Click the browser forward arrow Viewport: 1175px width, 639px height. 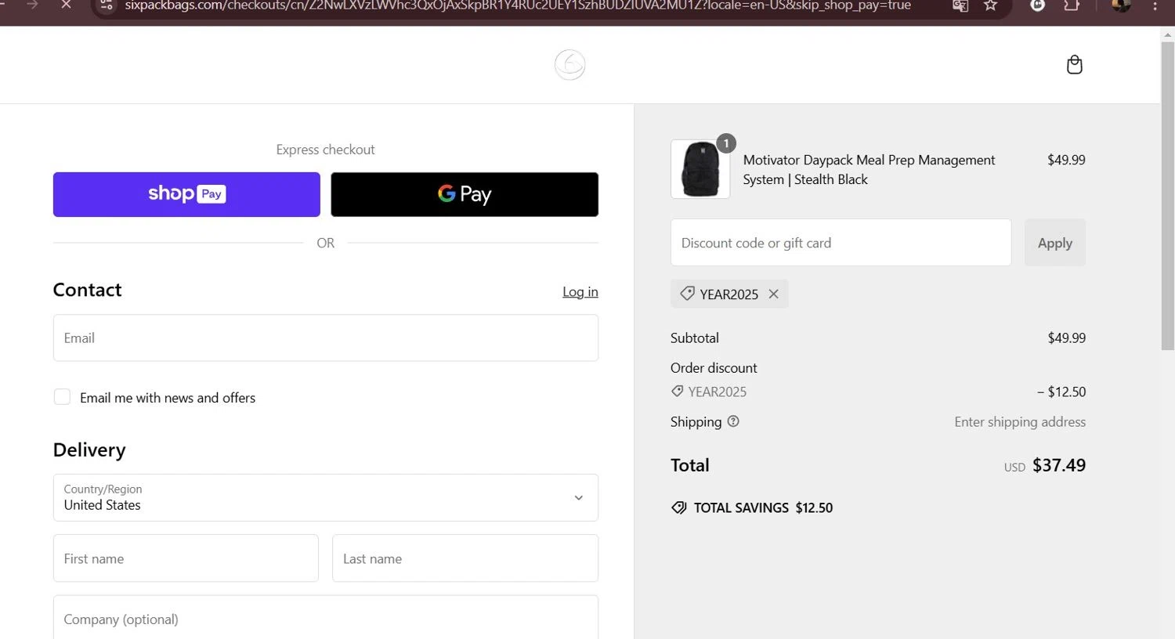click(32, 5)
